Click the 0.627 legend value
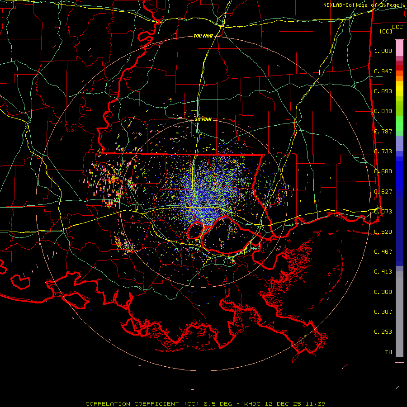 tap(383, 192)
